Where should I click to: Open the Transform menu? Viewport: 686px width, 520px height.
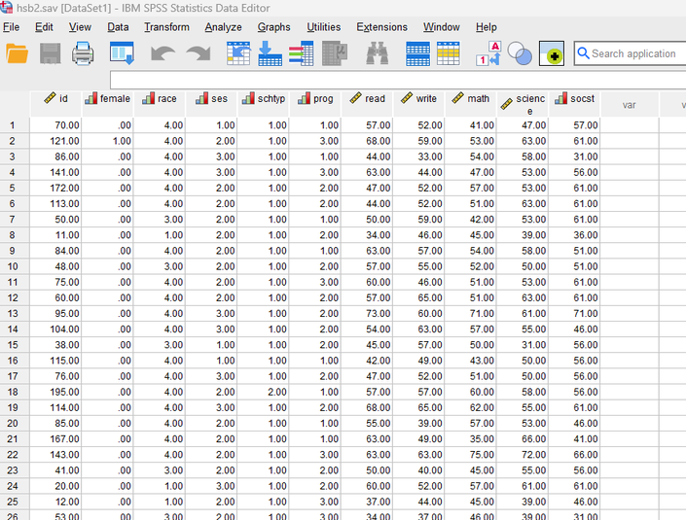click(x=166, y=27)
